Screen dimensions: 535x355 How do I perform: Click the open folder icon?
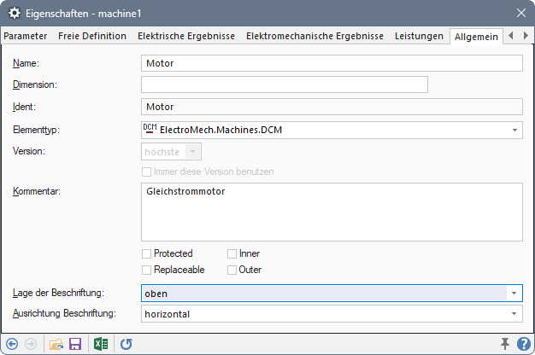coord(56,344)
